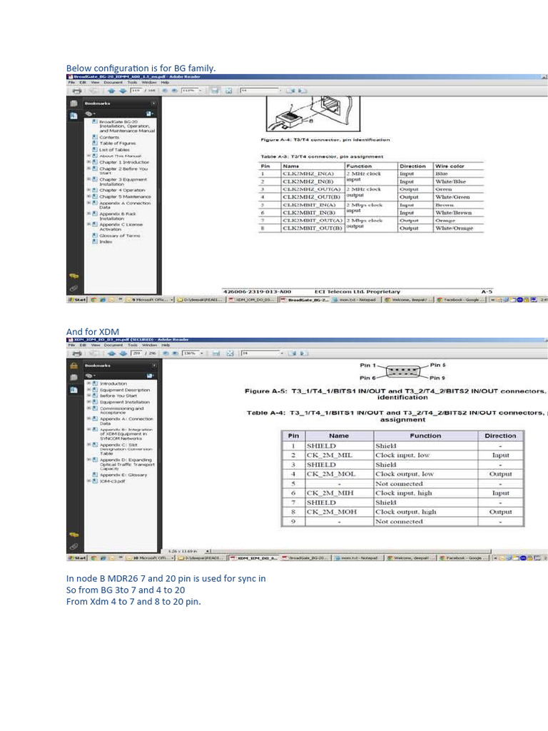548x731 pixels.
Task: Open bookmark options gear menu in BroadGate reader
Action: coord(90,114)
